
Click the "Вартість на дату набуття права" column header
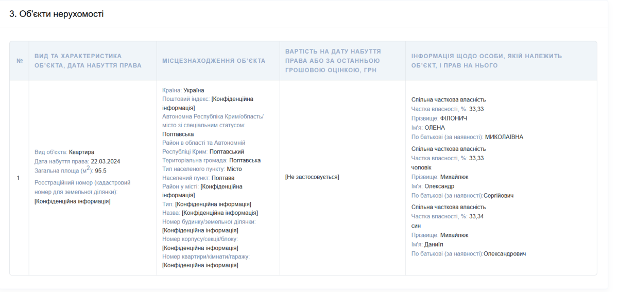tap(342, 61)
